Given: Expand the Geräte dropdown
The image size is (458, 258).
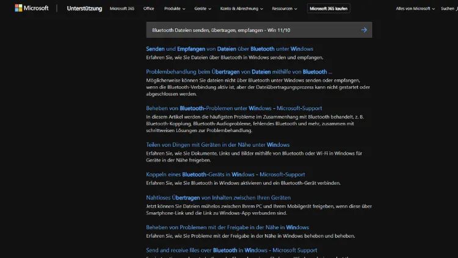Looking at the screenshot, I should [x=203, y=9].
